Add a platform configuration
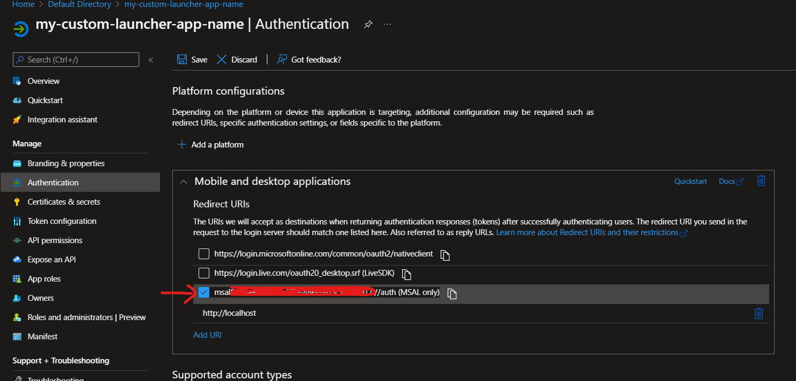Image resolution: width=796 pixels, height=381 pixels. 210,145
